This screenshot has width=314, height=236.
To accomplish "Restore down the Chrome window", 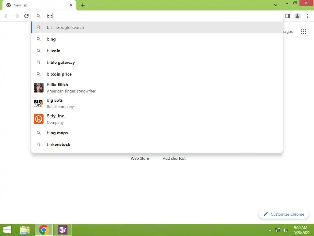I will click(x=295, y=3).
